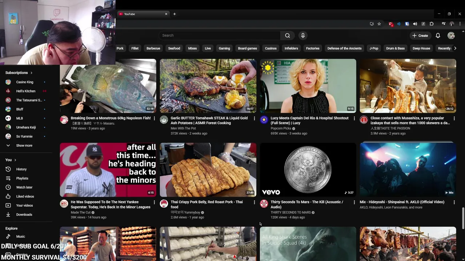Open options menu for The Kill video
Image resolution: width=465 pixels, height=261 pixels.
pos(354,202)
